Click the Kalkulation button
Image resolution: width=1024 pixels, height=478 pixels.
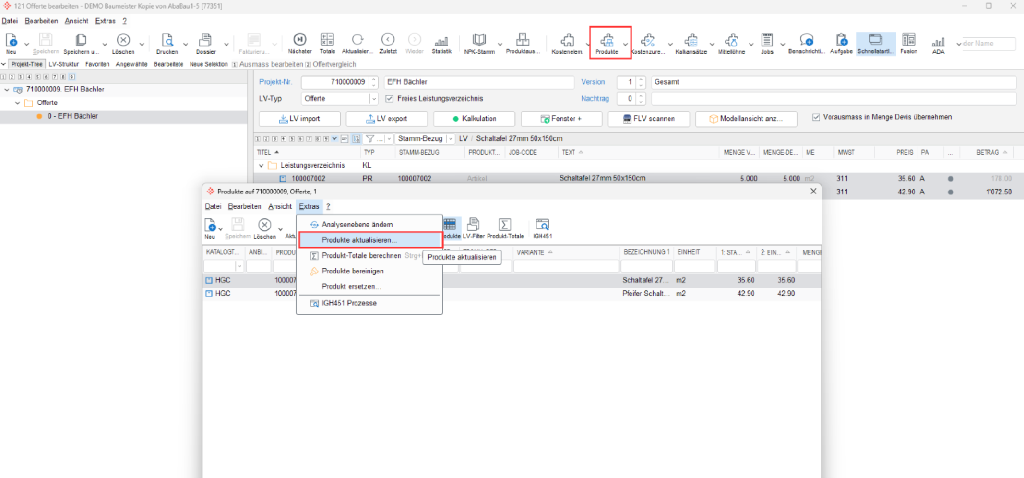coord(474,119)
